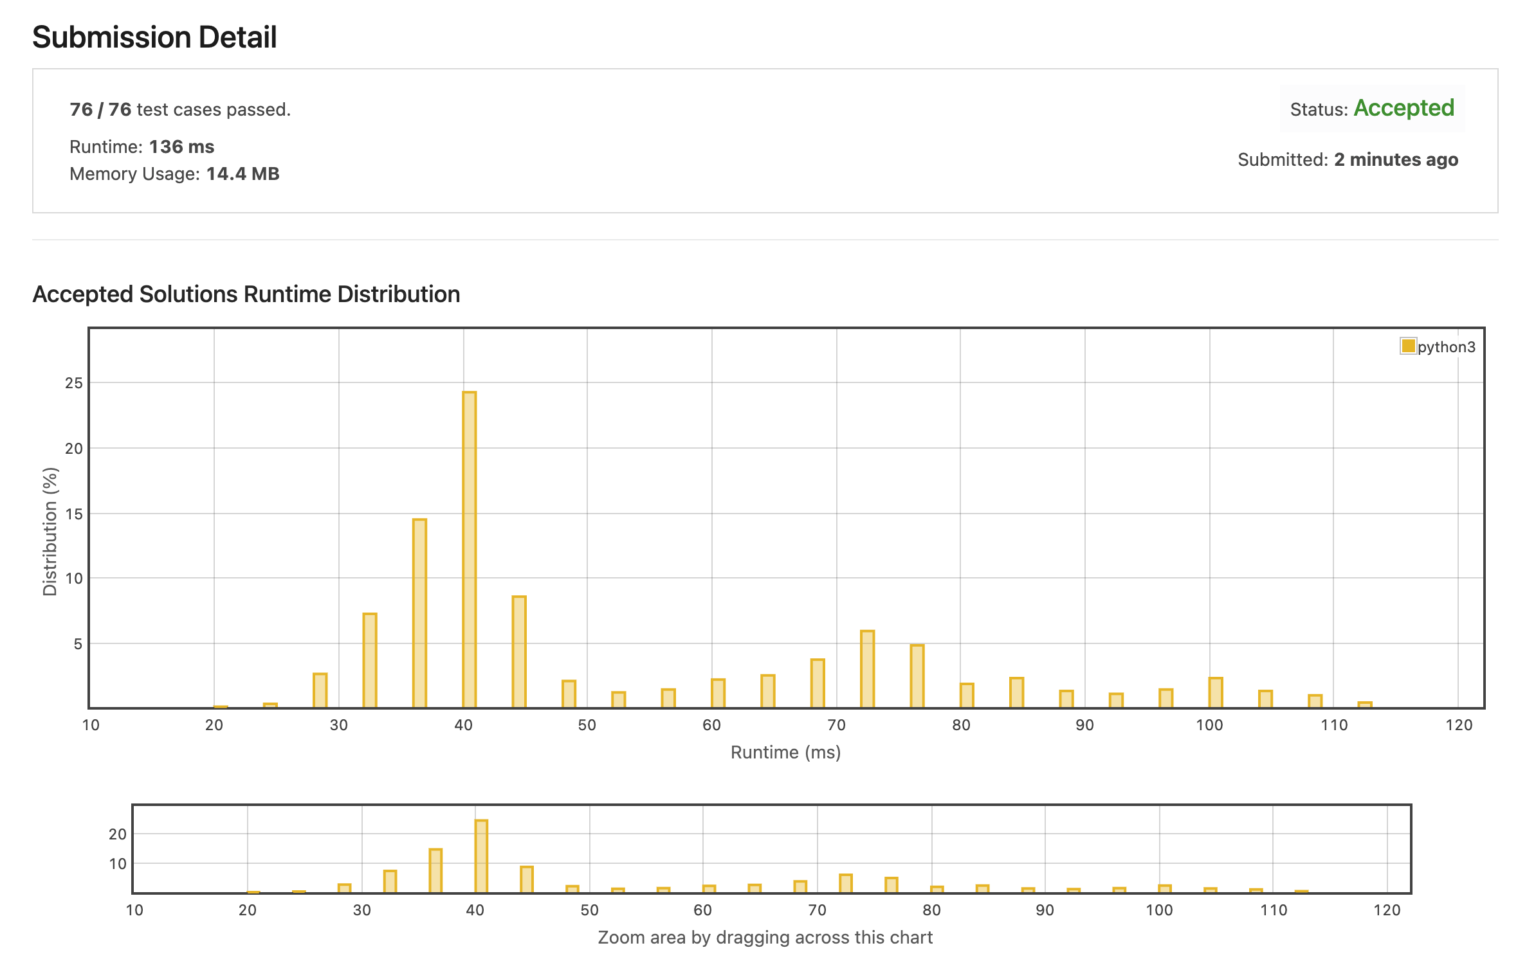1536x959 pixels.
Task: Click the 72 ms bar in overview chart
Action: tap(846, 883)
